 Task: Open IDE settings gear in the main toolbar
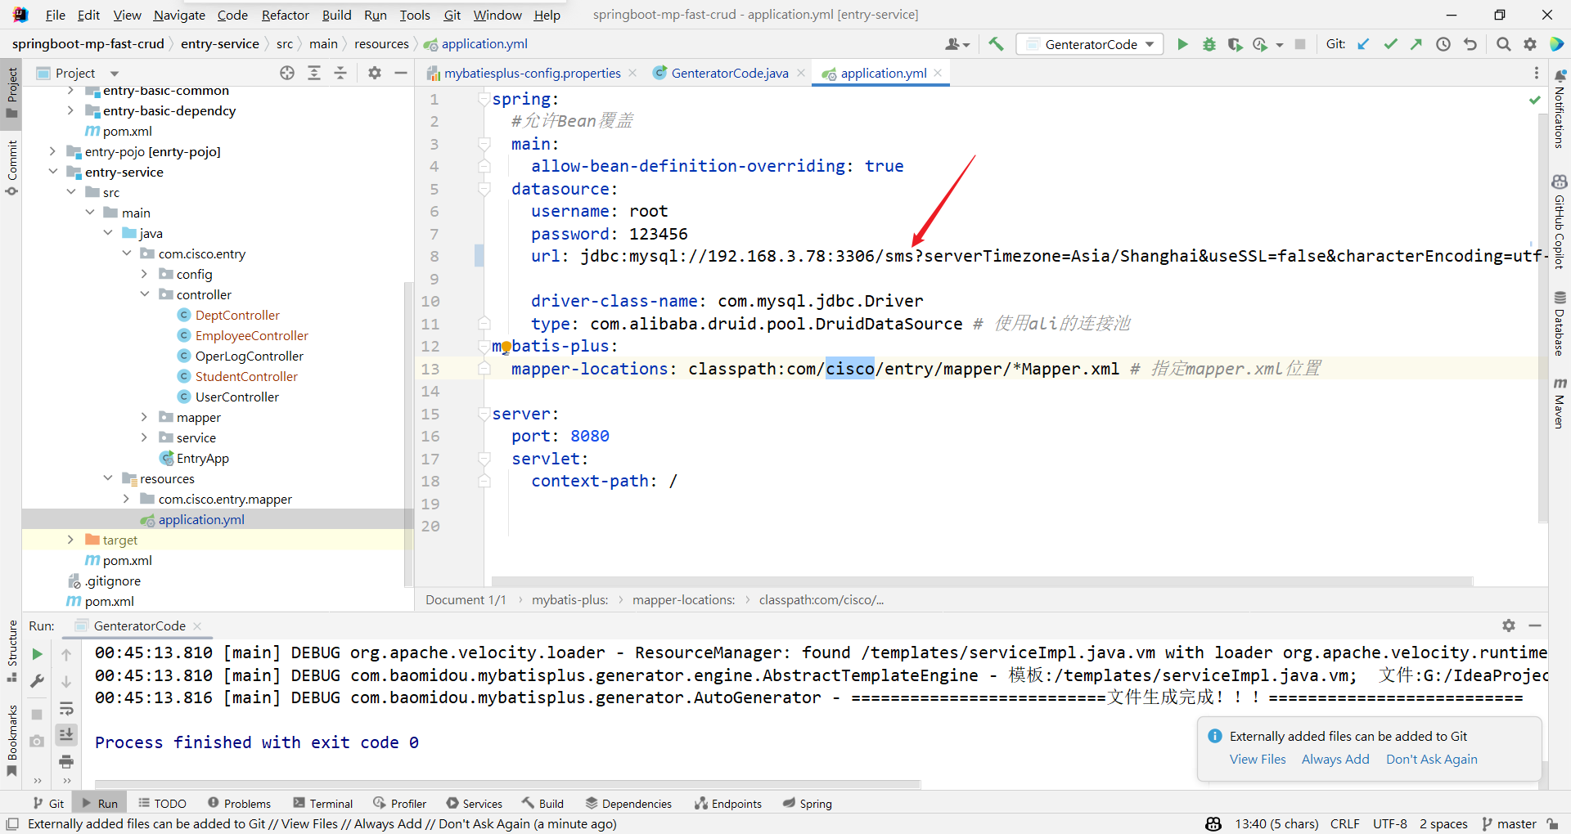tap(1530, 44)
